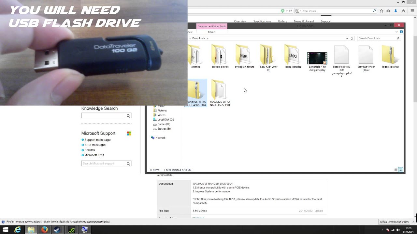417x234 pixels.
Task: Open the News & Award tab
Action: tap(304, 21)
